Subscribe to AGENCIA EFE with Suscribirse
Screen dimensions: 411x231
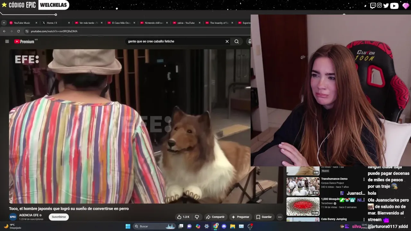coord(59,217)
